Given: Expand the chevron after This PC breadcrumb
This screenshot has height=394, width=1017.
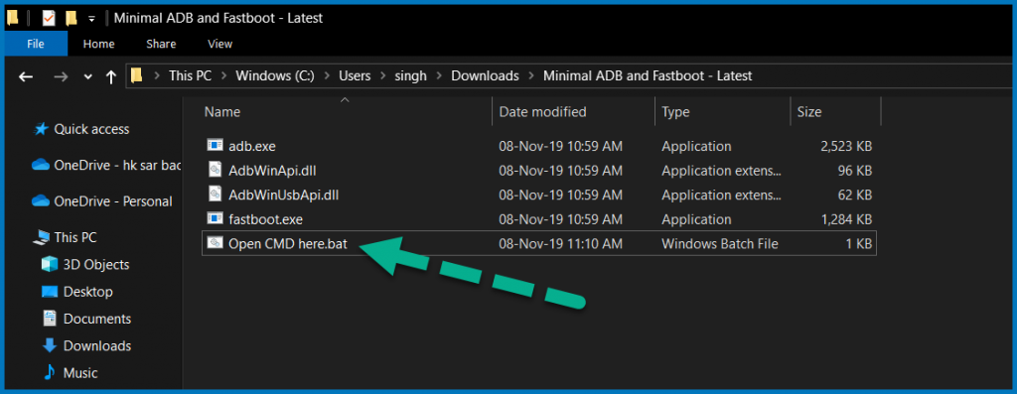Looking at the screenshot, I should pyautogui.click(x=223, y=75).
